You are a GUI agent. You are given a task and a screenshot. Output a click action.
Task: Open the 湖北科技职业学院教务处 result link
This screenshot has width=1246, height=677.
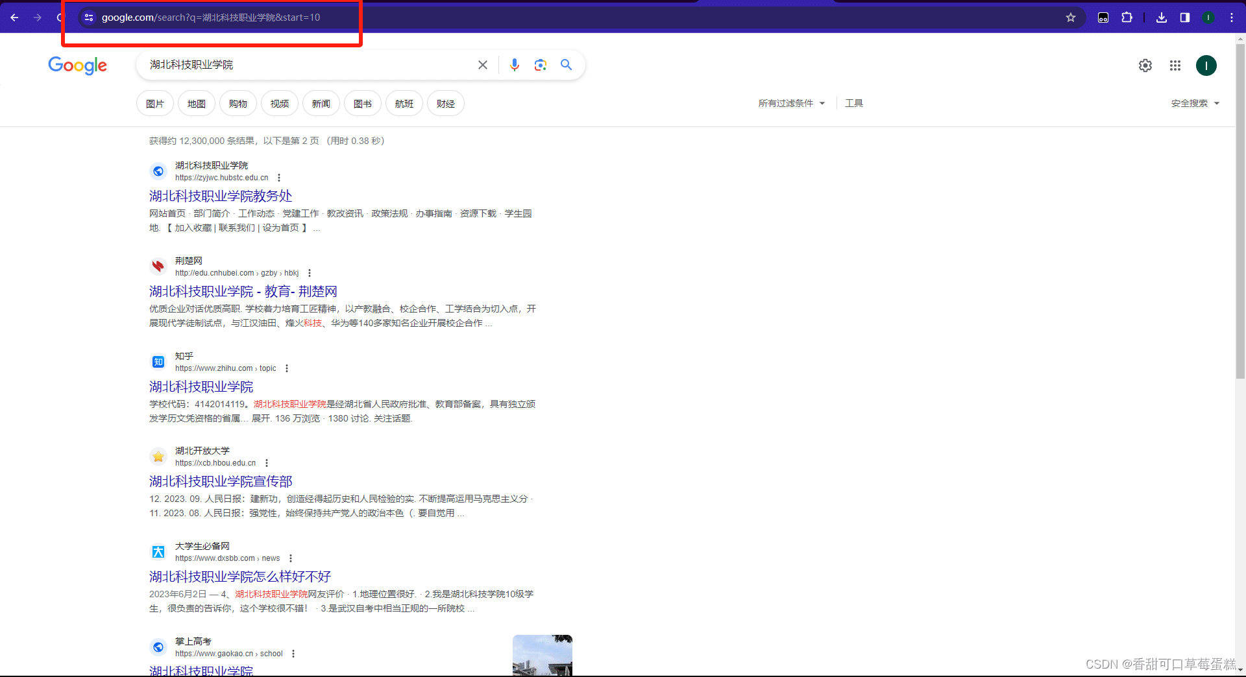(x=221, y=196)
